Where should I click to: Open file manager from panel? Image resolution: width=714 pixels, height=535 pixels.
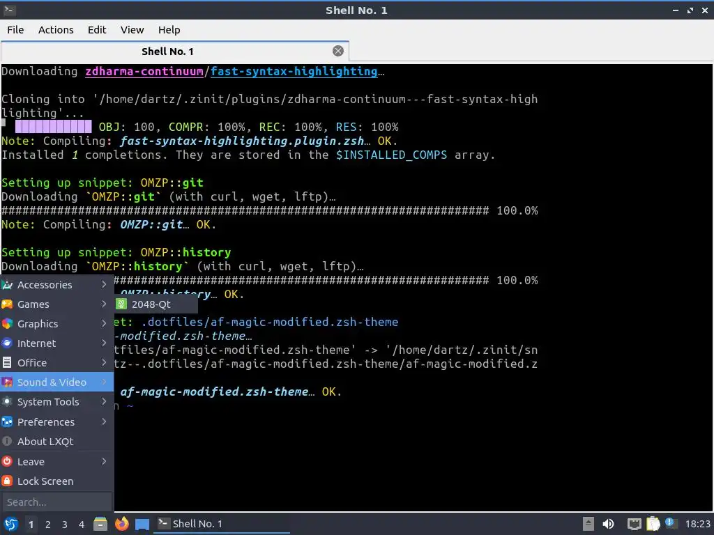click(x=100, y=525)
